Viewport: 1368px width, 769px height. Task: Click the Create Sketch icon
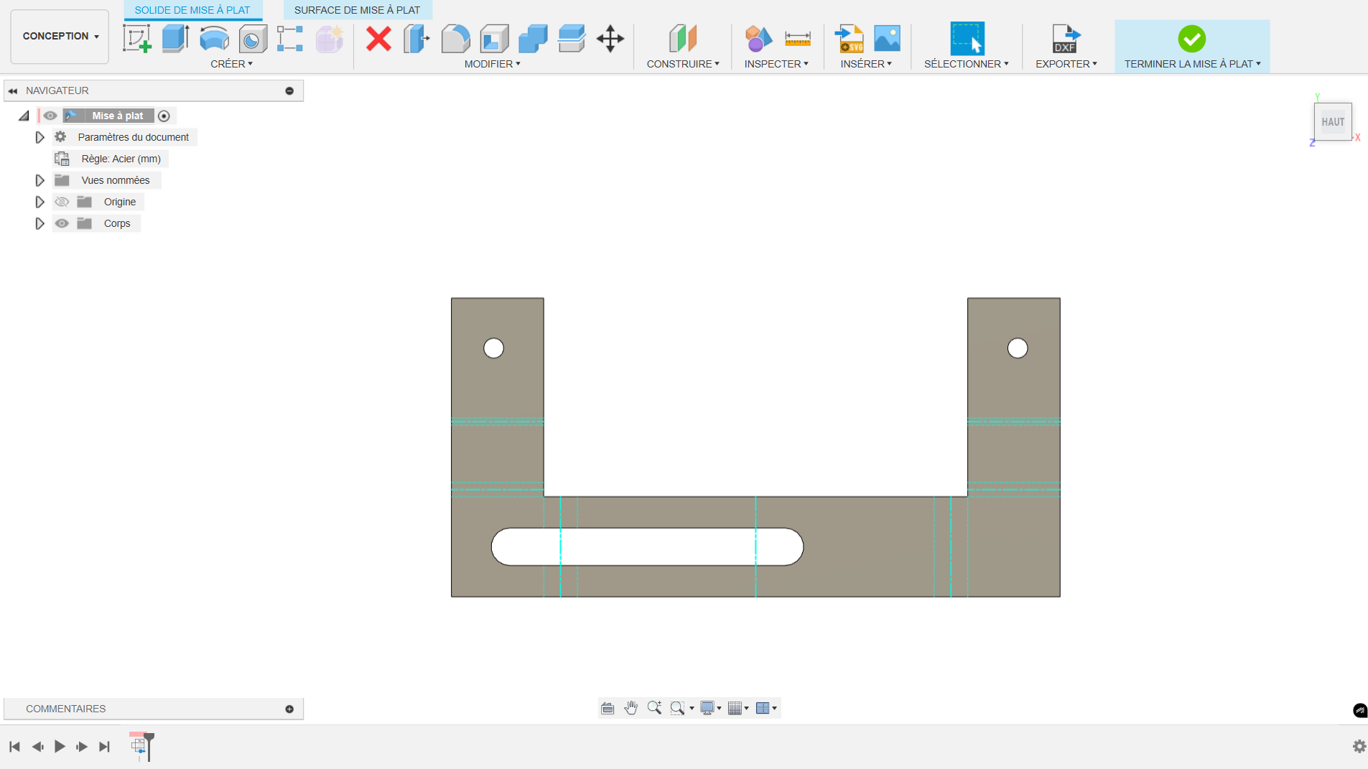[x=136, y=39]
